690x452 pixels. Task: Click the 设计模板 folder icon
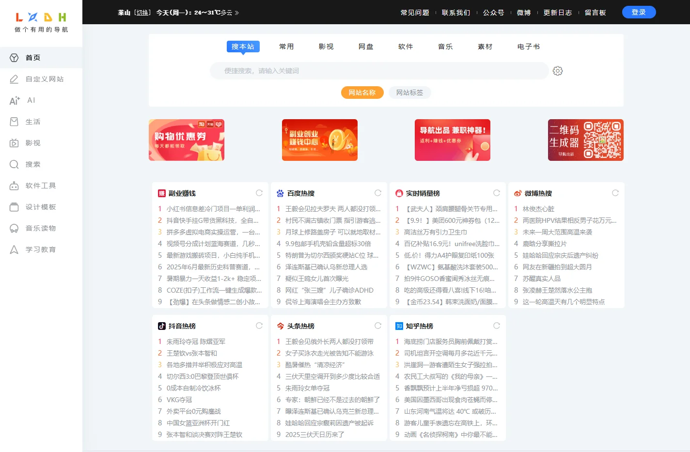[14, 207]
